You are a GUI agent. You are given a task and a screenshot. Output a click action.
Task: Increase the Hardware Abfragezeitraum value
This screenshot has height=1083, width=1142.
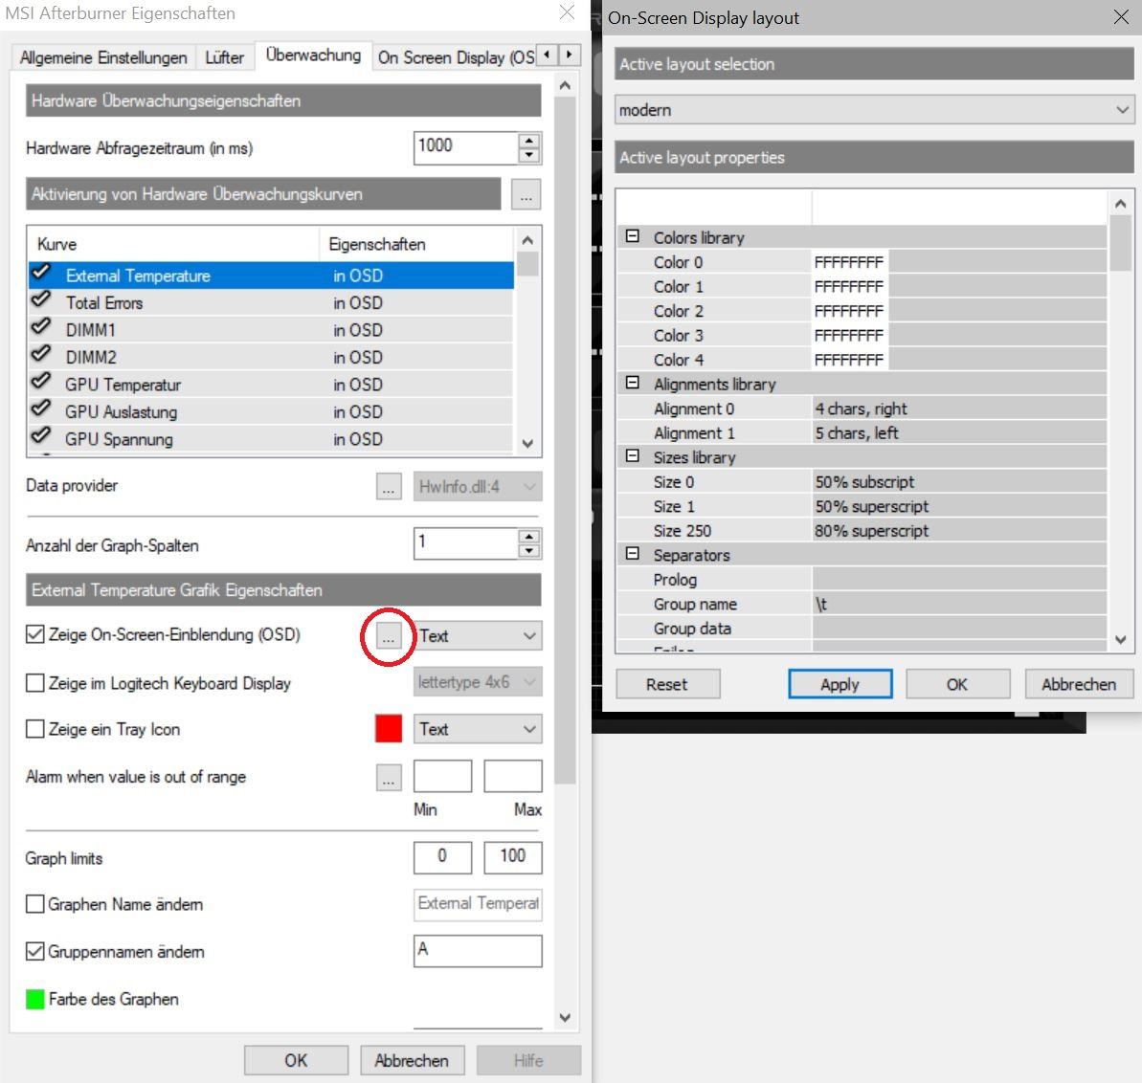(x=529, y=141)
